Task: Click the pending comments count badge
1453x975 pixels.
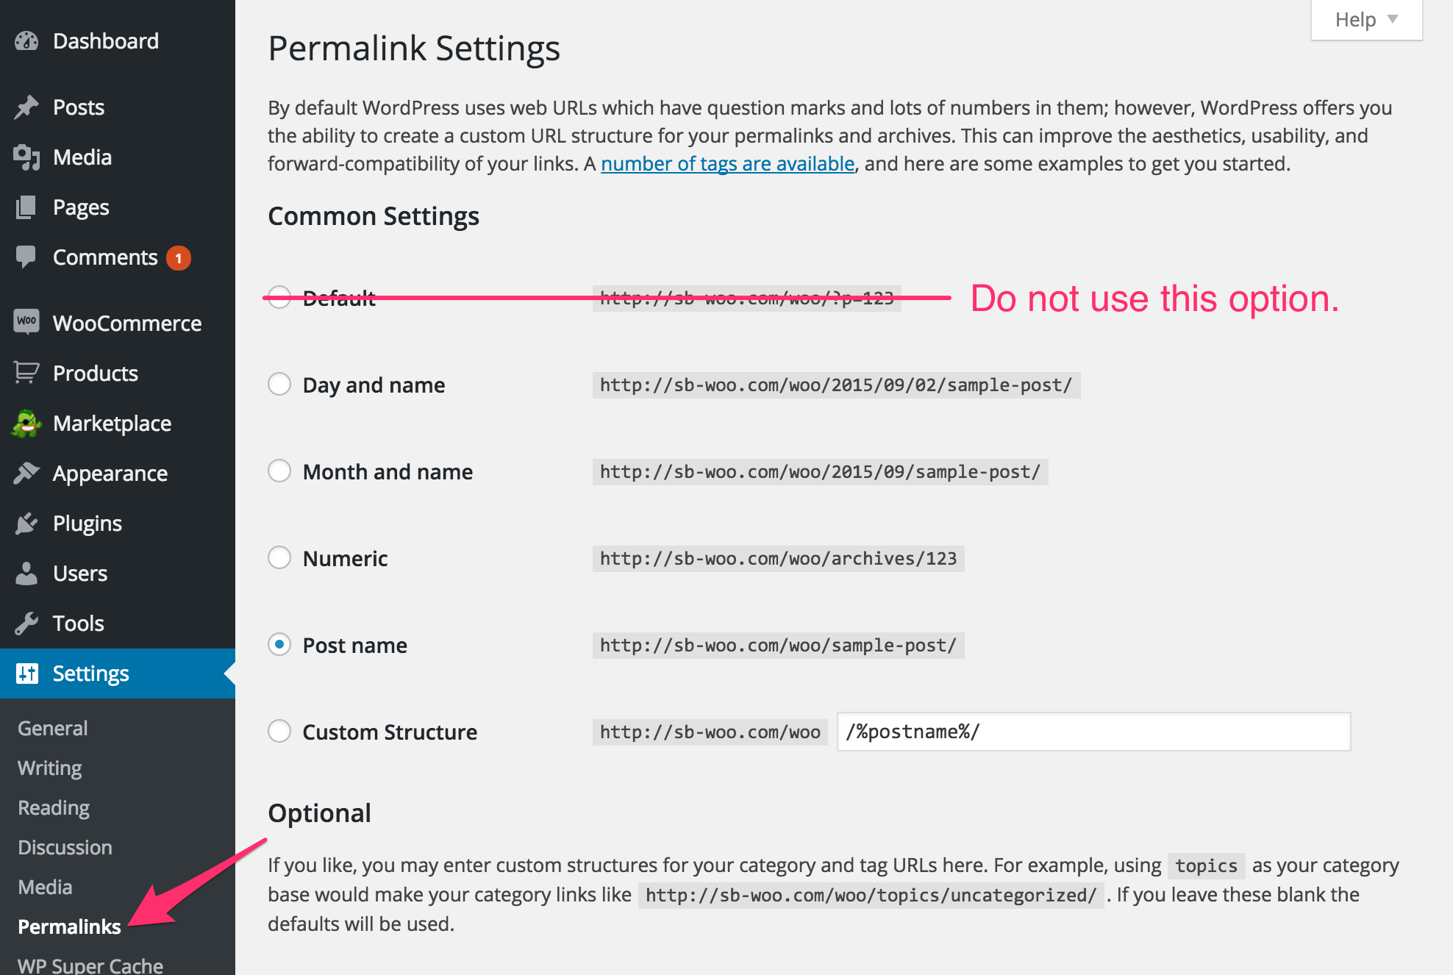Action: coord(179,258)
